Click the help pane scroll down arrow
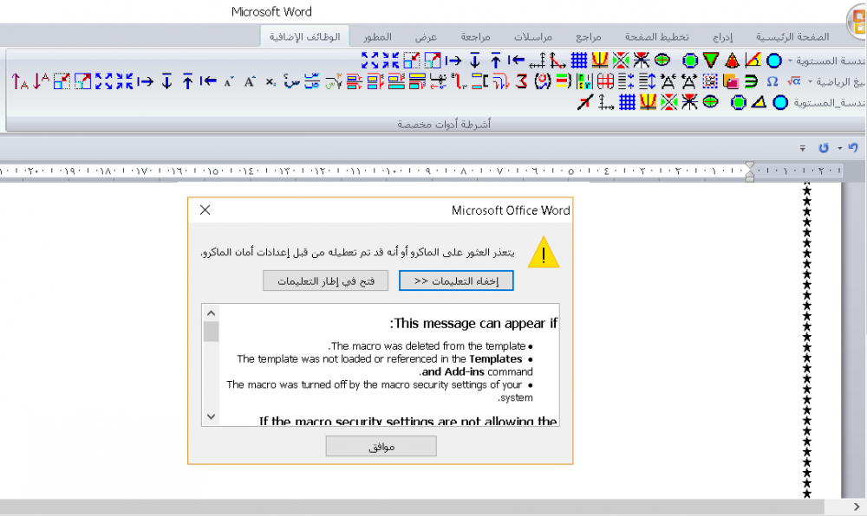The height and width of the screenshot is (516, 867). tap(211, 416)
